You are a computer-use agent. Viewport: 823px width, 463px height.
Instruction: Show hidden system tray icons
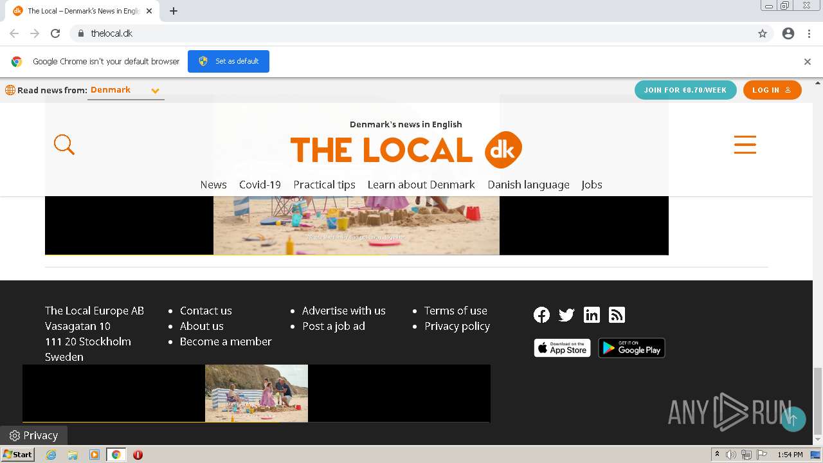(x=717, y=455)
